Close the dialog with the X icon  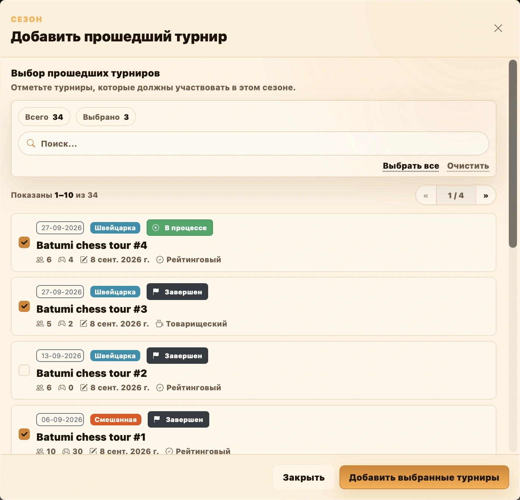click(x=498, y=28)
